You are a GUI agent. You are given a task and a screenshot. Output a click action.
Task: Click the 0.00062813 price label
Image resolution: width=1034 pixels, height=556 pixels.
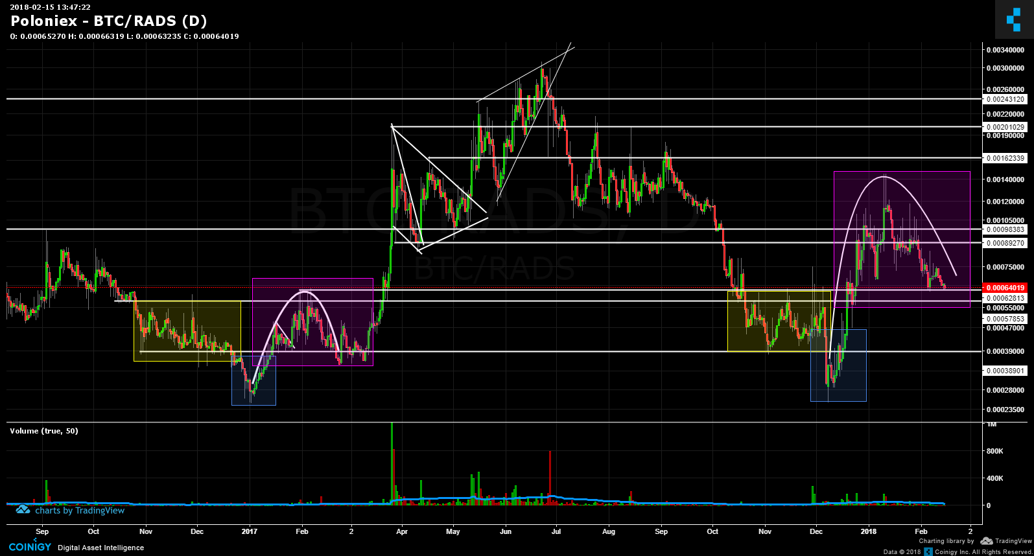click(1005, 299)
